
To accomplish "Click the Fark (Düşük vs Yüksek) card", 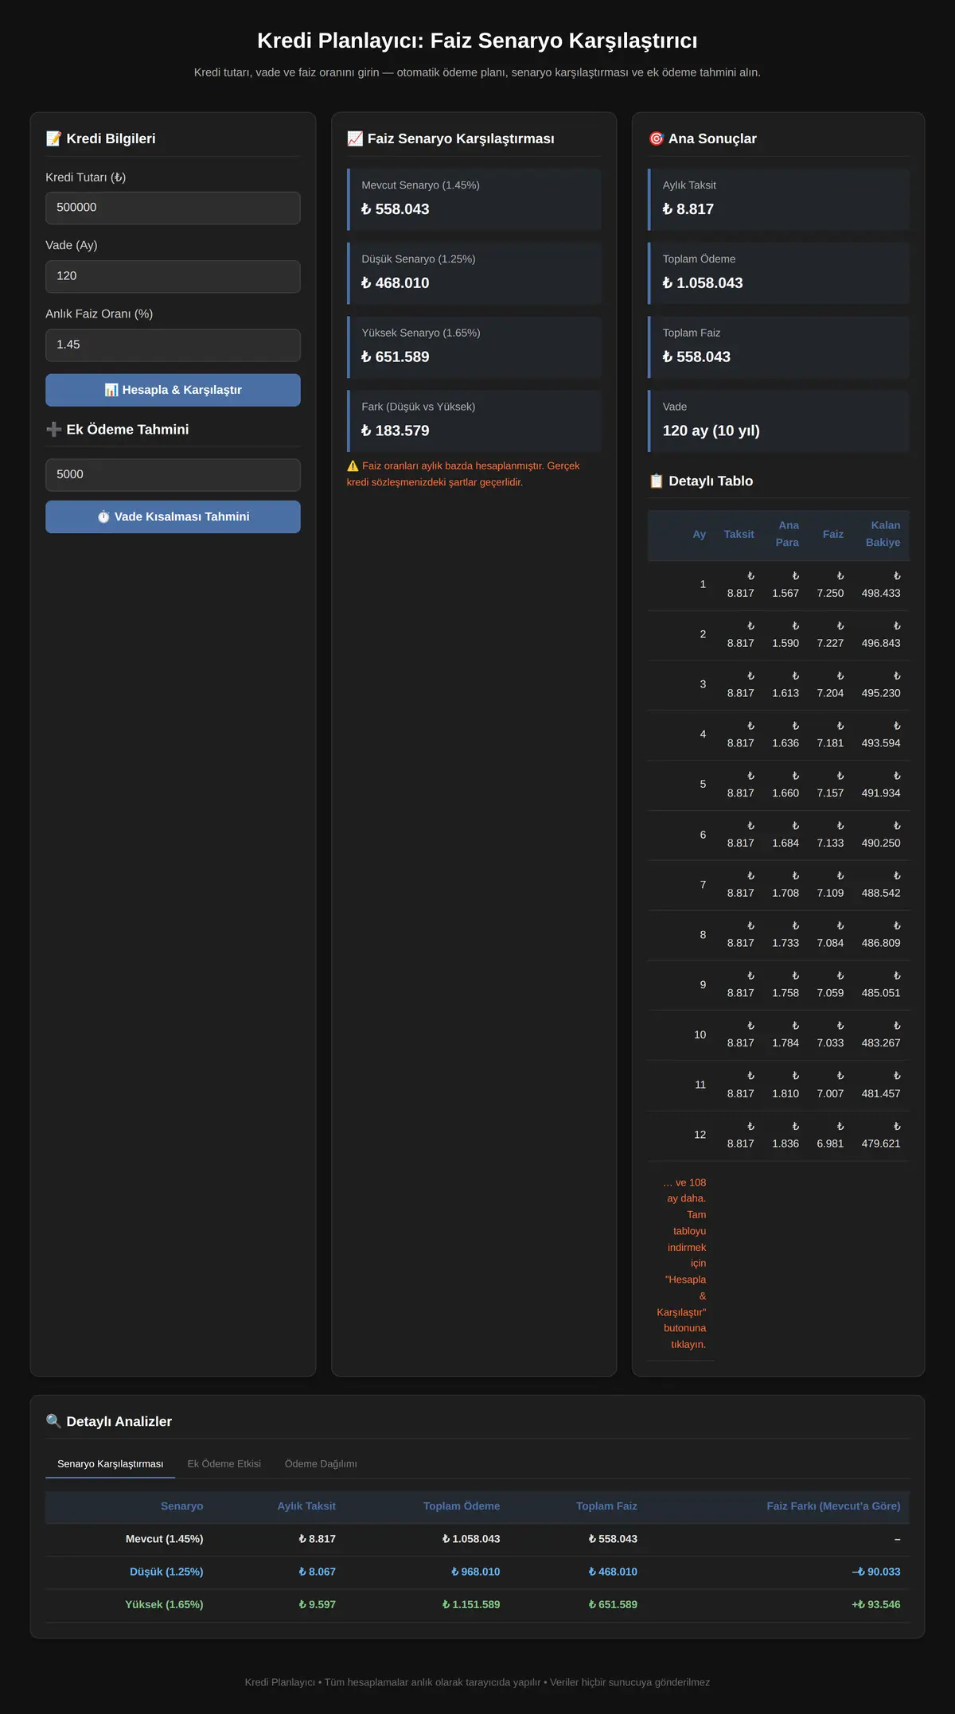I will 474,421.
